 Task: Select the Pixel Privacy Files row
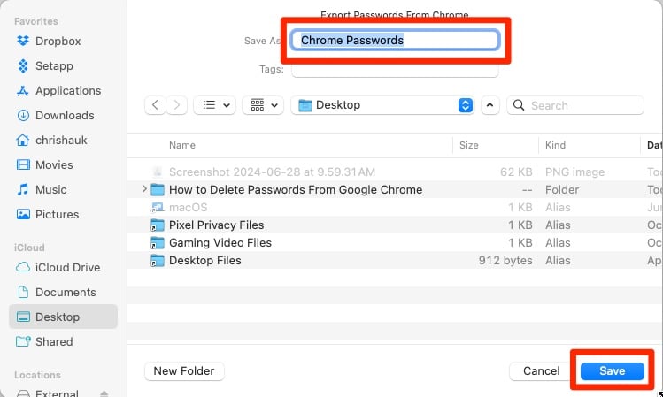click(395, 225)
